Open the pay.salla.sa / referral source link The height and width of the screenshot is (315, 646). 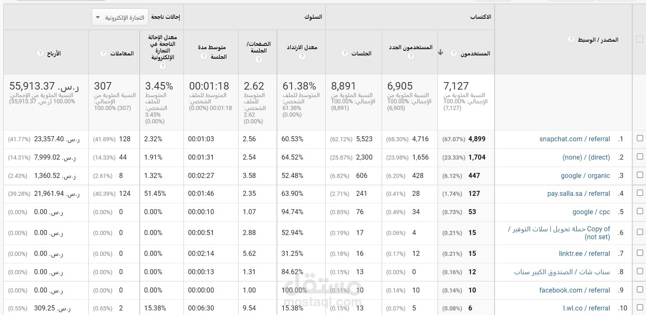coord(579,193)
